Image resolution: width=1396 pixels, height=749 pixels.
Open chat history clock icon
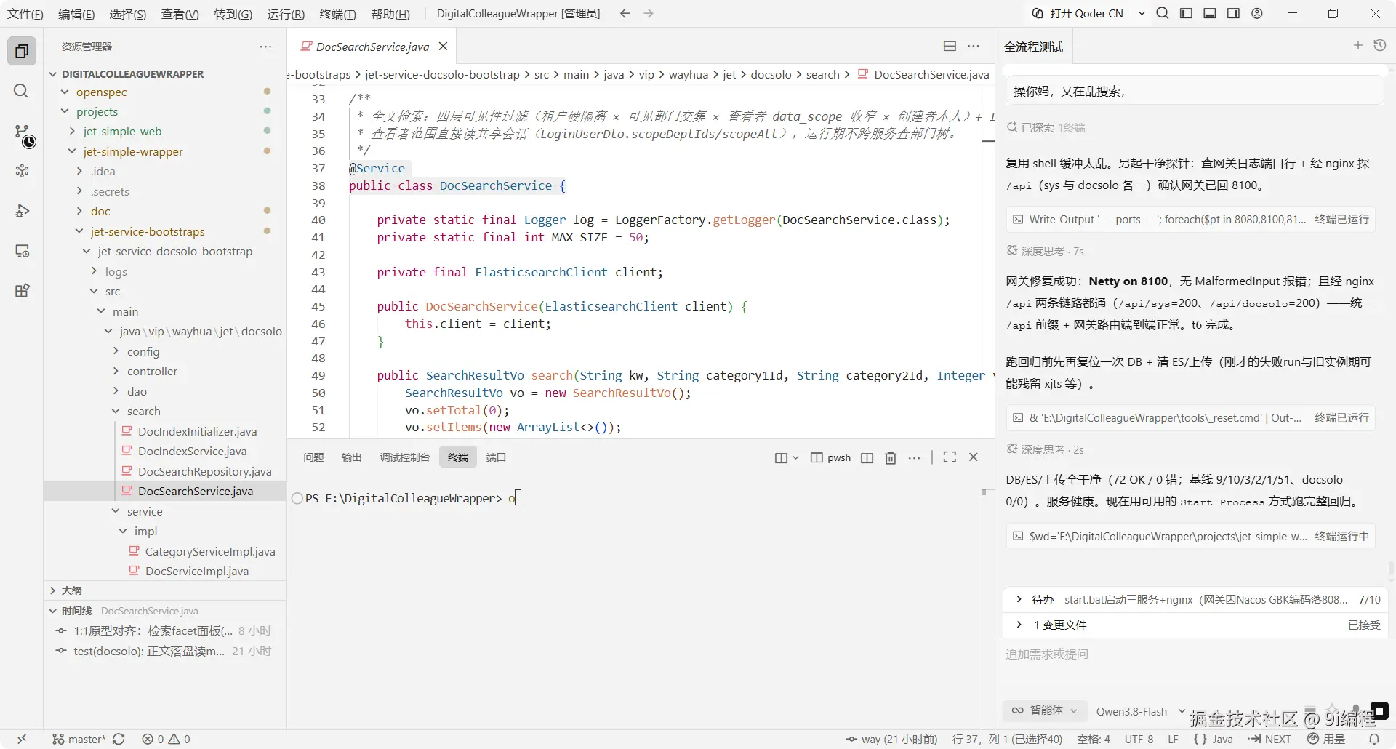click(x=1380, y=46)
